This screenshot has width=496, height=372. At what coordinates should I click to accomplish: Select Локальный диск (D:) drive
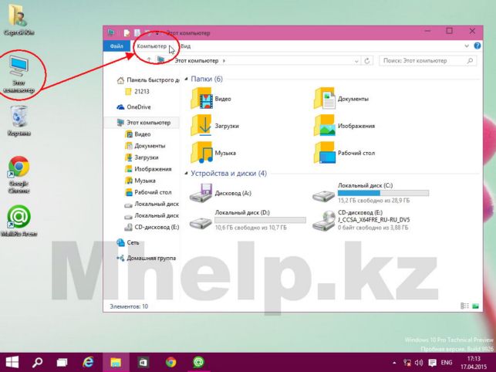(x=248, y=220)
